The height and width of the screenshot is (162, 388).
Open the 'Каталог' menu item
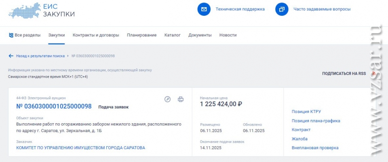coord(173,35)
